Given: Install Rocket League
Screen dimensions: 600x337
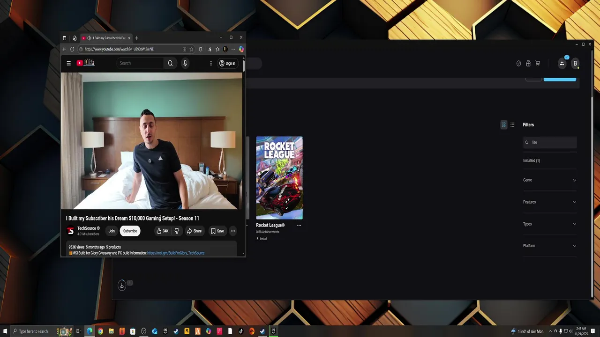Looking at the screenshot, I should tap(262, 239).
